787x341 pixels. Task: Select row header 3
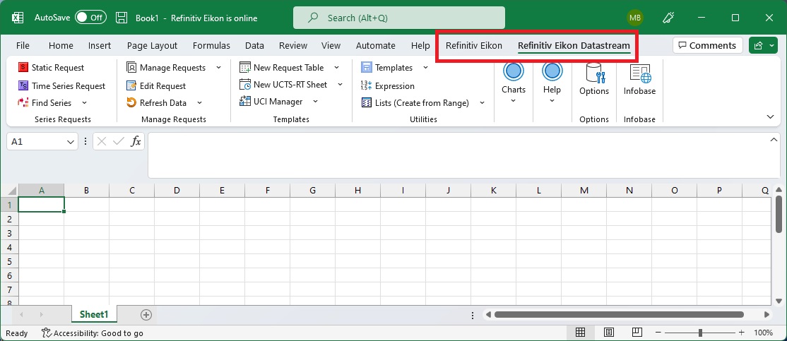pyautogui.click(x=9, y=233)
